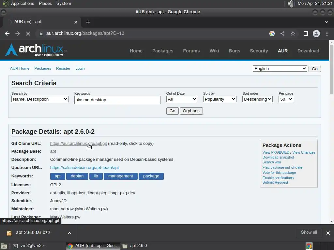Go to Home in Arch navigation
Viewport: 334px width, 250px height.
(x=136, y=51)
